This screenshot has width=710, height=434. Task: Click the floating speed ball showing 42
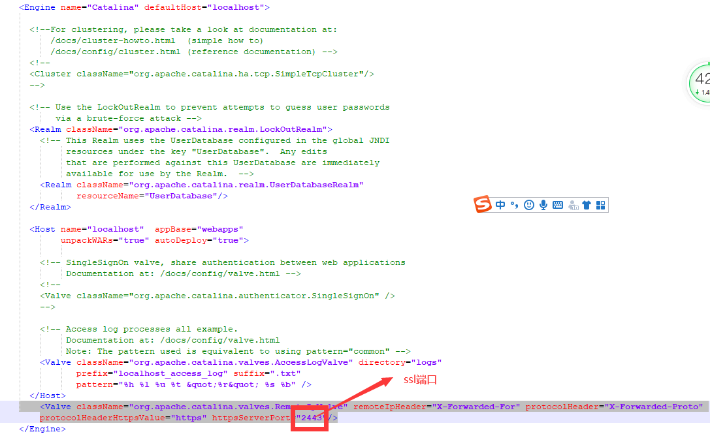click(705, 84)
